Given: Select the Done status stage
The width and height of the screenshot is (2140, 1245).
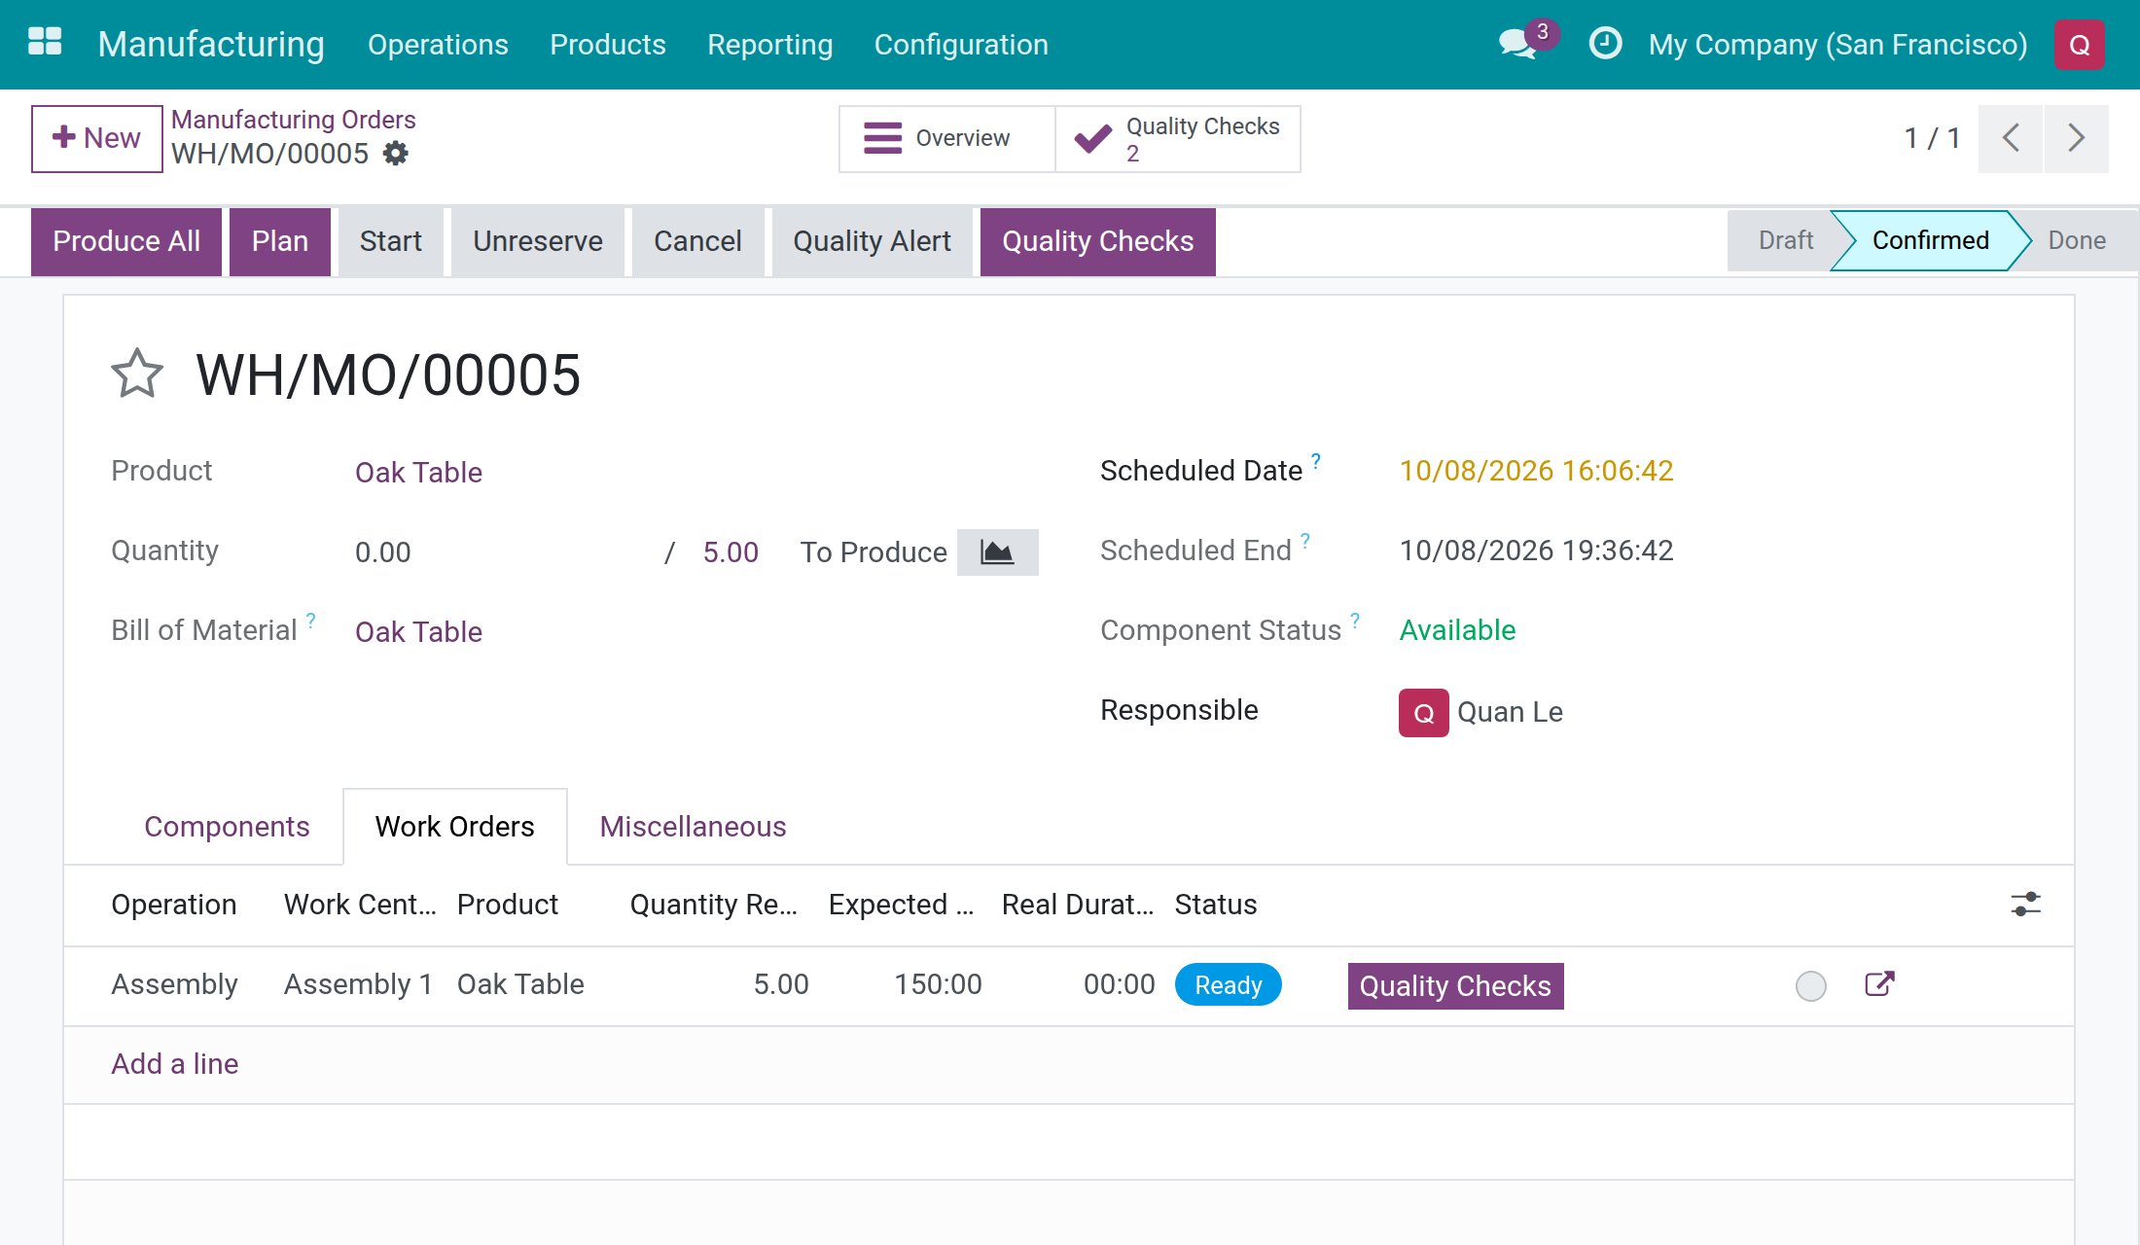Looking at the screenshot, I should click(2077, 240).
